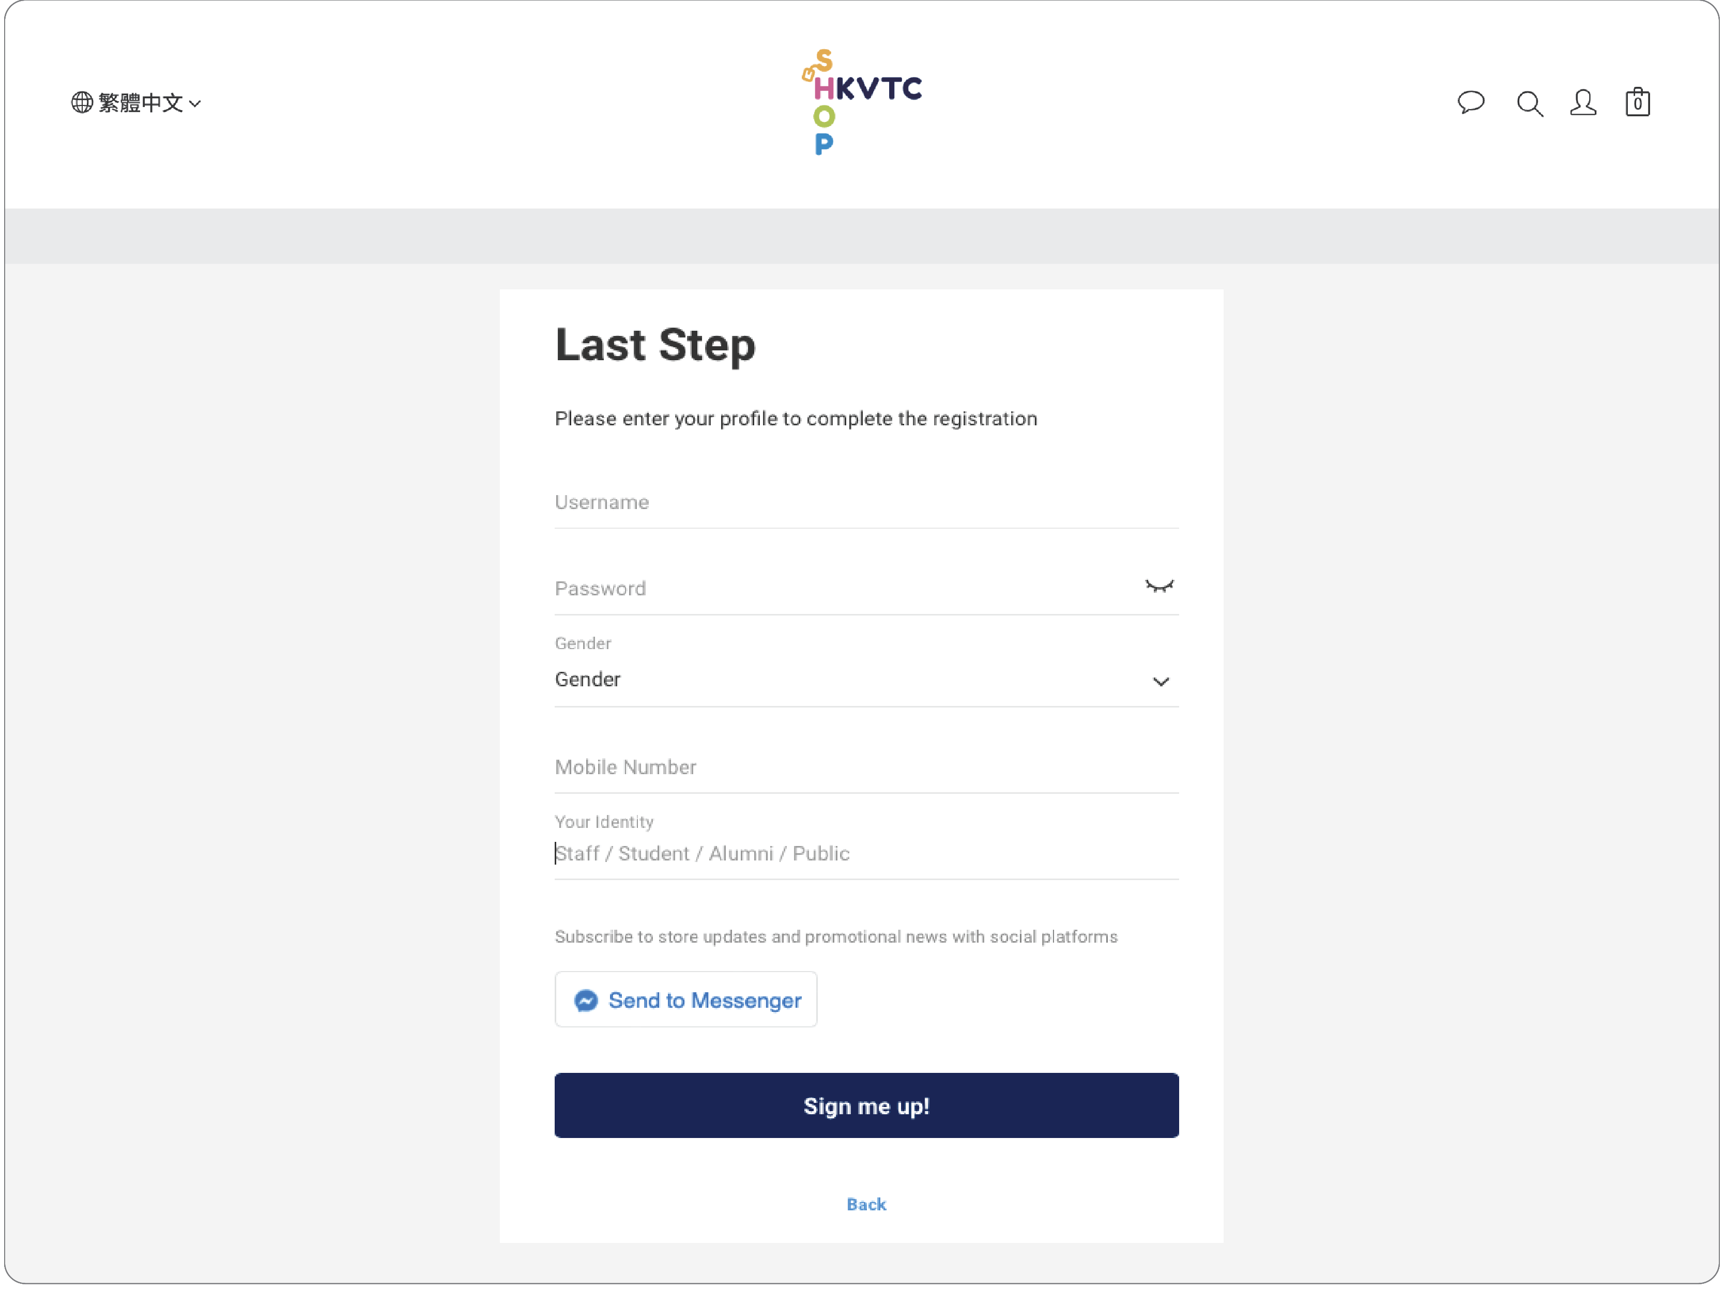This screenshot has width=1724, height=1292.
Task: Click the Messenger logo icon
Action: pyautogui.click(x=586, y=1000)
